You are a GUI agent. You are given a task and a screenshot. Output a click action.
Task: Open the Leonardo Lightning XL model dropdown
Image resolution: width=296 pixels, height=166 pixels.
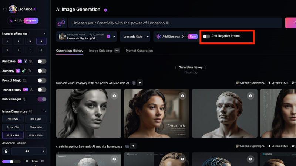(115, 37)
